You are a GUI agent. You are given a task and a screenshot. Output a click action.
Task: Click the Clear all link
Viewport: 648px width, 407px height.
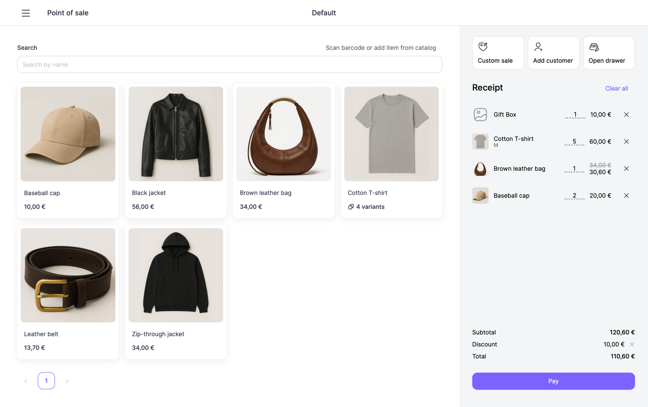tap(616, 88)
